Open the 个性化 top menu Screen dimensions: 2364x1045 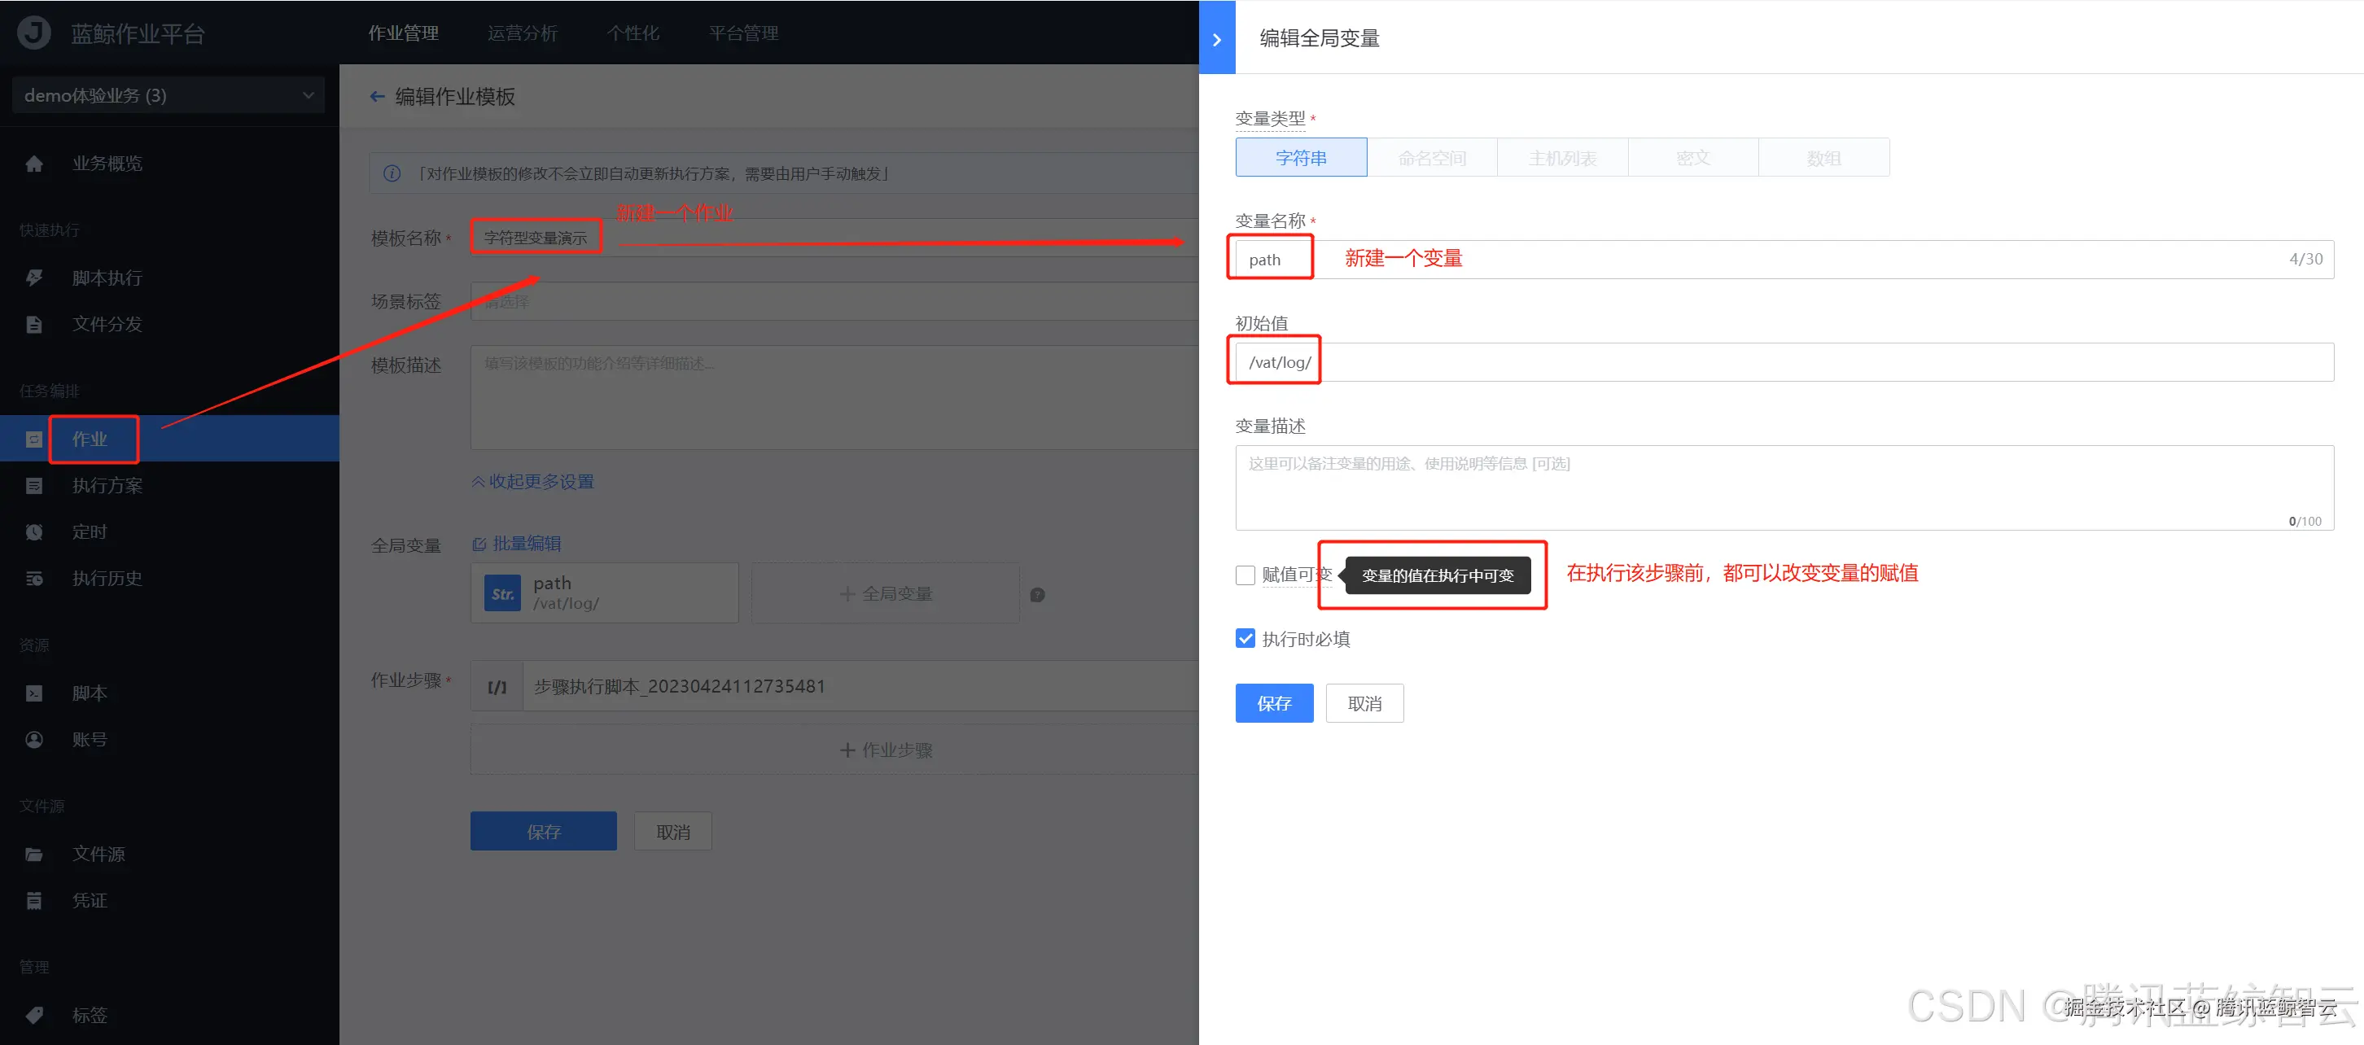pyautogui.click(x=633, y=33)
